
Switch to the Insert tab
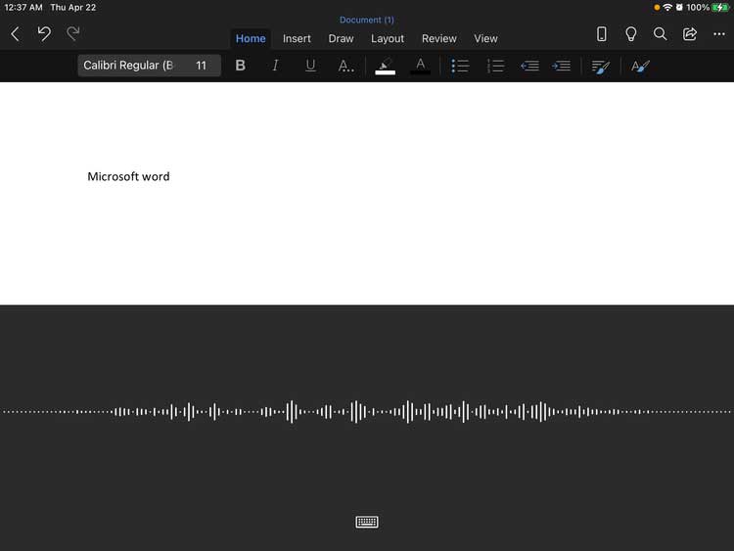pos(297,39)
